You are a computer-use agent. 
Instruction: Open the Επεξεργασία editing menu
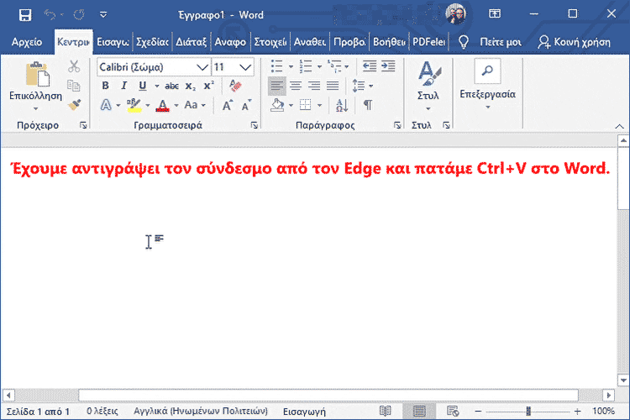tap(487, 85)
